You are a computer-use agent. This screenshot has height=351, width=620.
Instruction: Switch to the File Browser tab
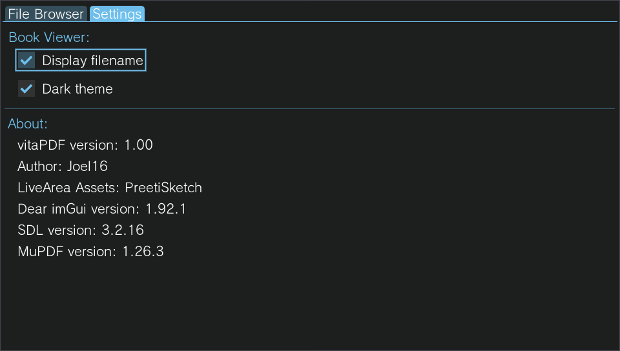pos(46,14)
